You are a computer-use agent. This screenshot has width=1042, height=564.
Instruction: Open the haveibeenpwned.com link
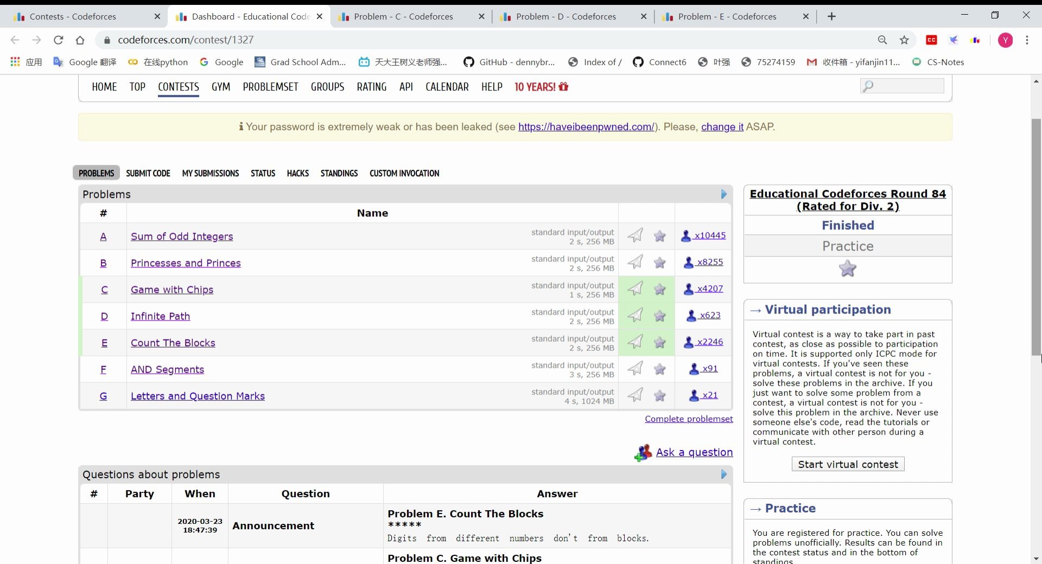click(586, 127)
